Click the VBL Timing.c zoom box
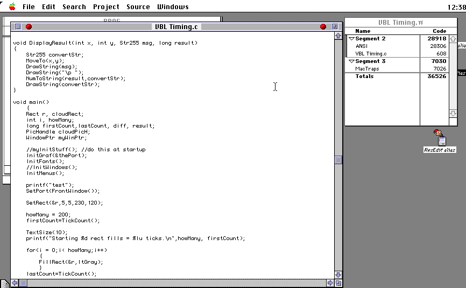 (x=335, y=27)
